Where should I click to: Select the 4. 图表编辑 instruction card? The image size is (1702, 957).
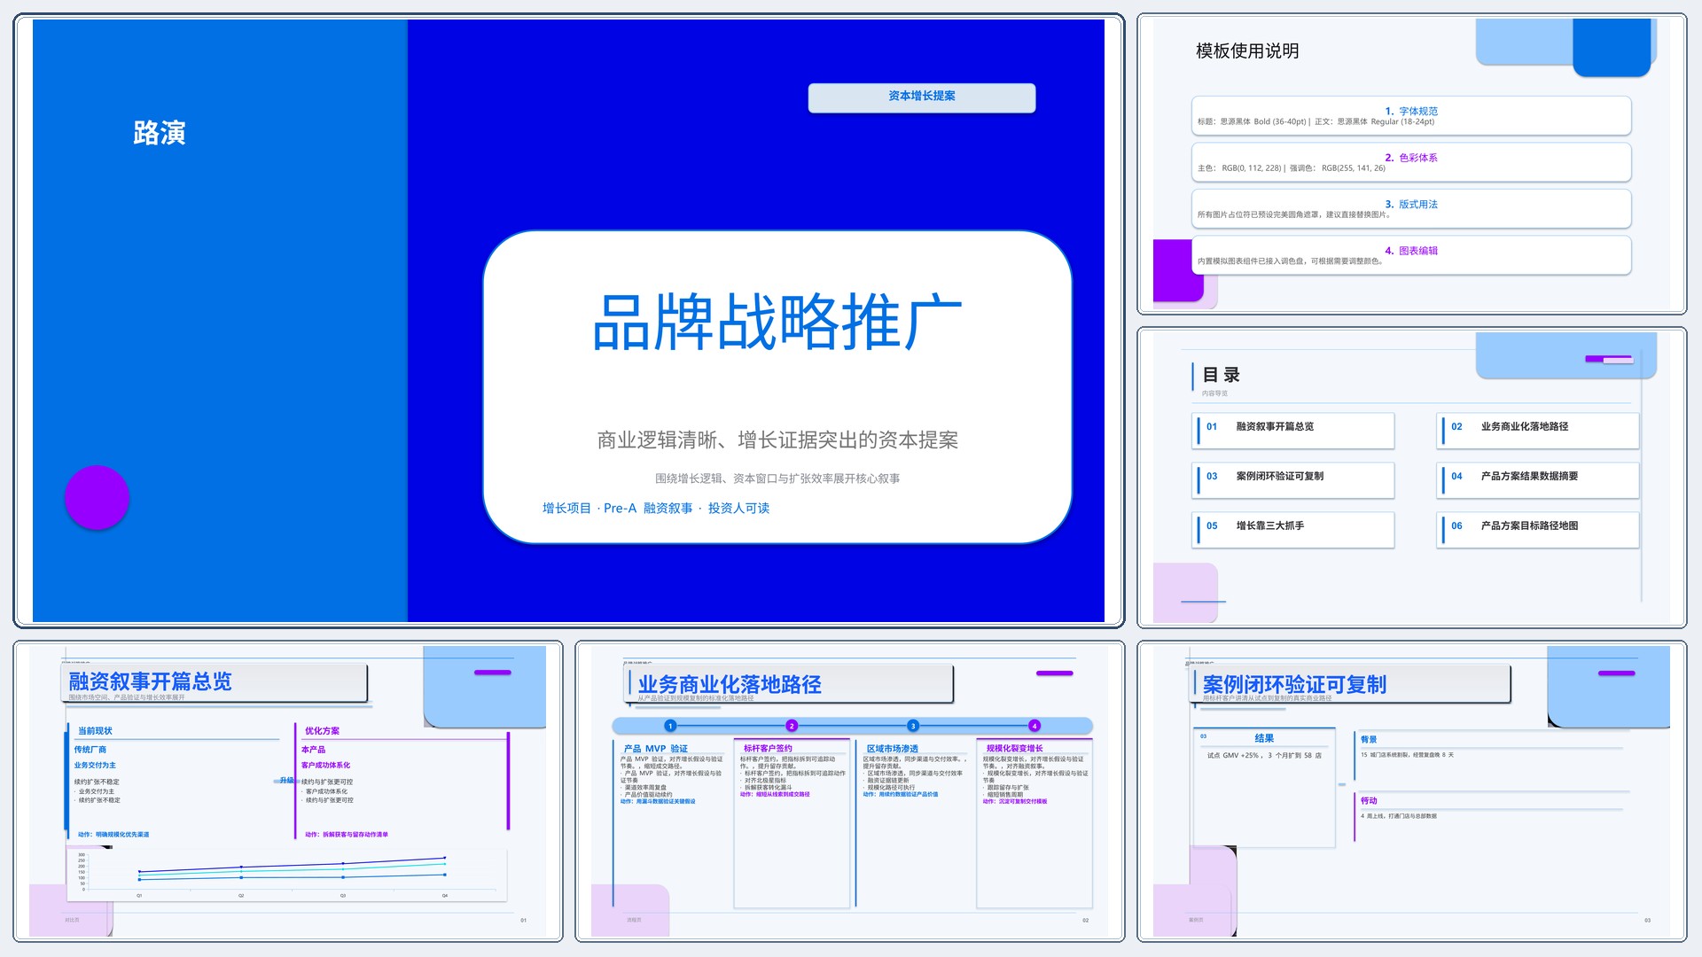tap(1411, 255)
